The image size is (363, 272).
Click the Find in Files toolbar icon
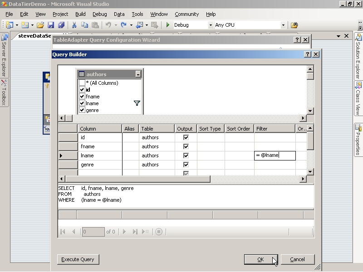pos(294,25)
